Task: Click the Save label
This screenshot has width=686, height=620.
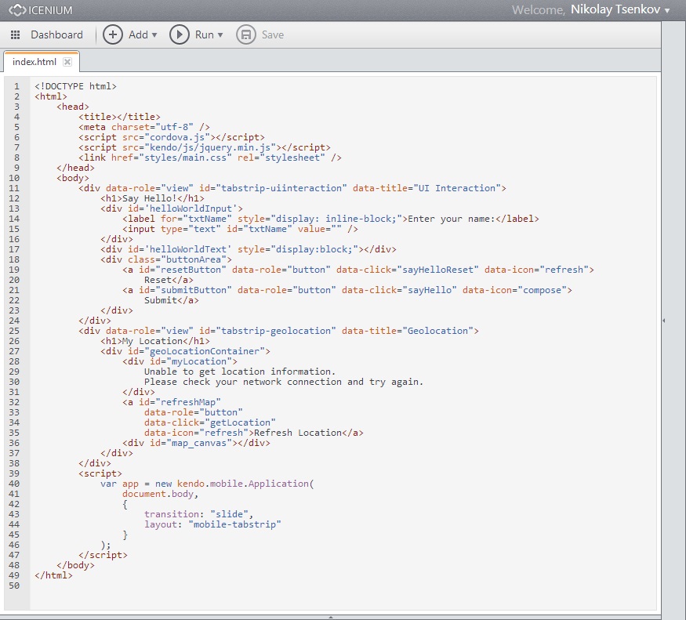Action: coord(273,35)
